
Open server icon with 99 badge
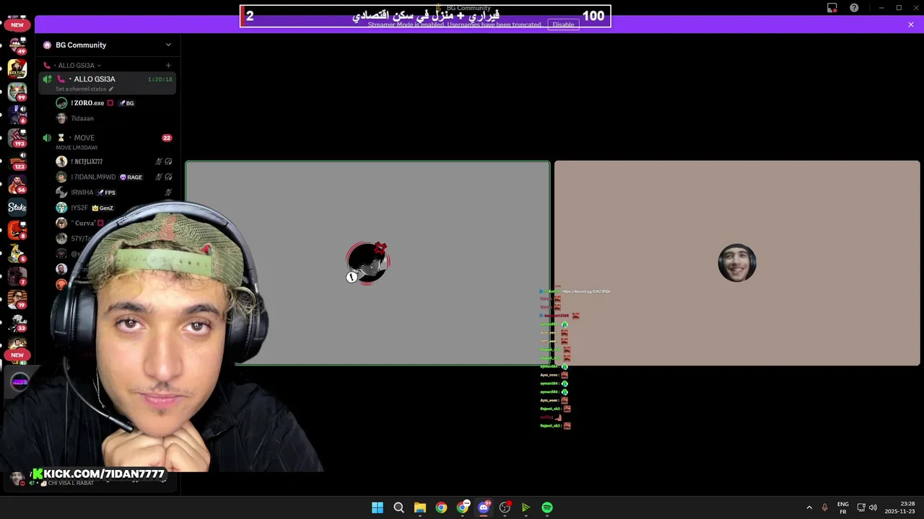point(17,92)
